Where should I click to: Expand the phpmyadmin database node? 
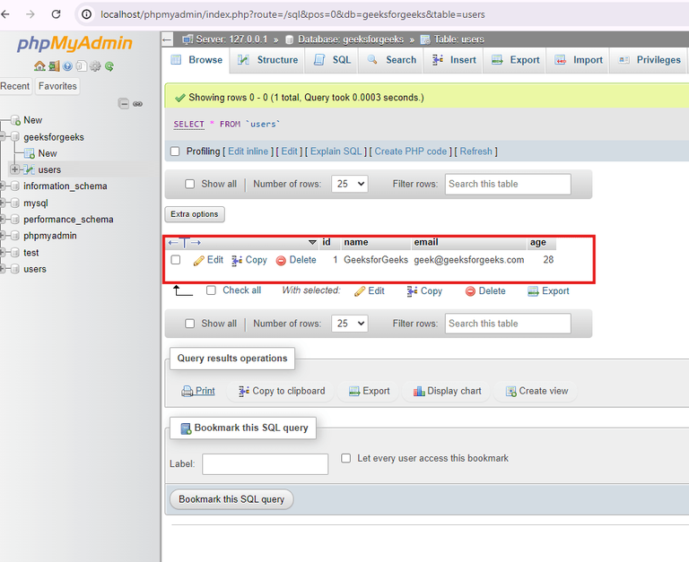pos(2,236)
